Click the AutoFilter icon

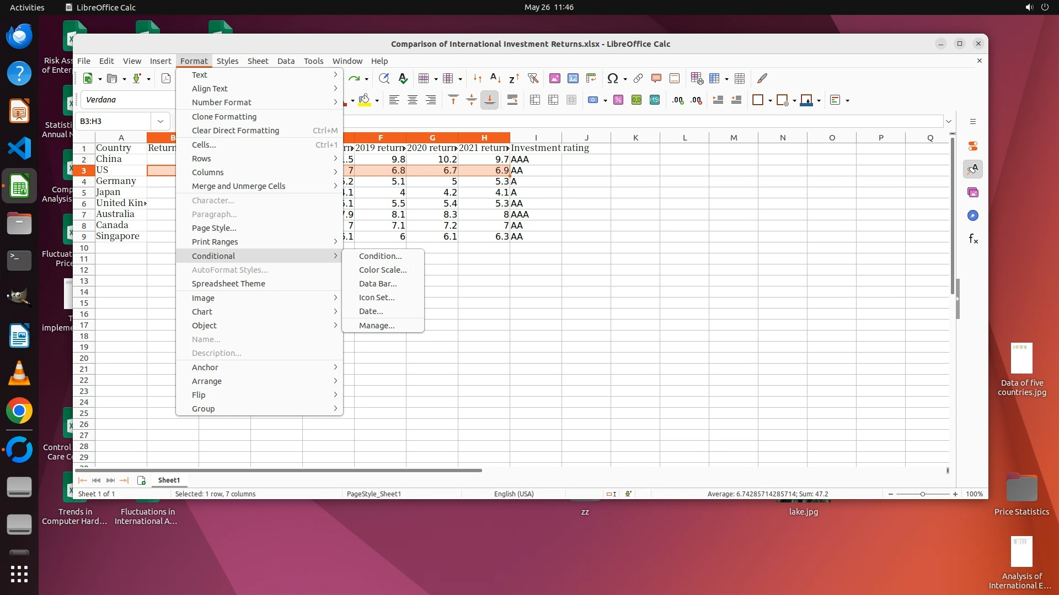coord(533,78)
